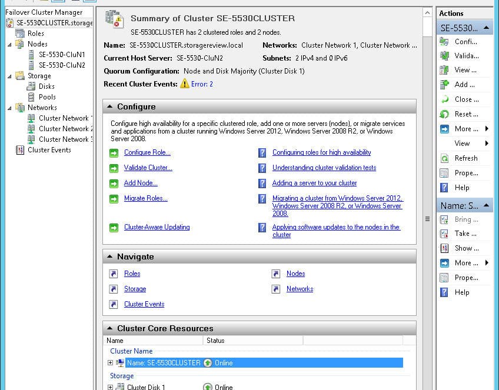Open More Actions submenu under Name section
Viewport: 499px width, 390px height.
point(464,263)
